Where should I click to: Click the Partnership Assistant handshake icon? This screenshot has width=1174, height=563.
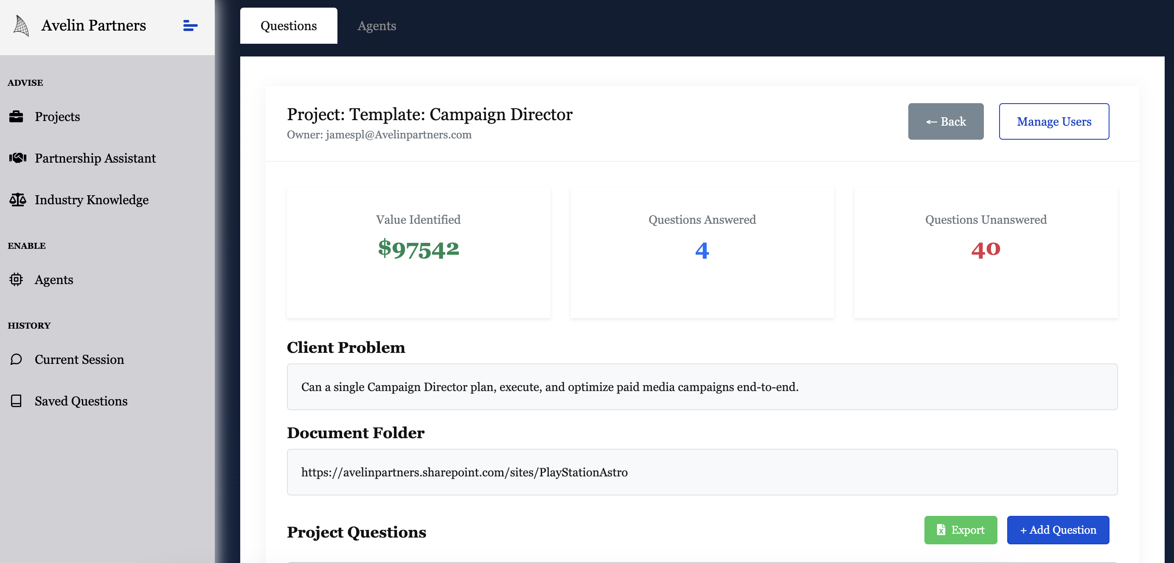point(17,158)
